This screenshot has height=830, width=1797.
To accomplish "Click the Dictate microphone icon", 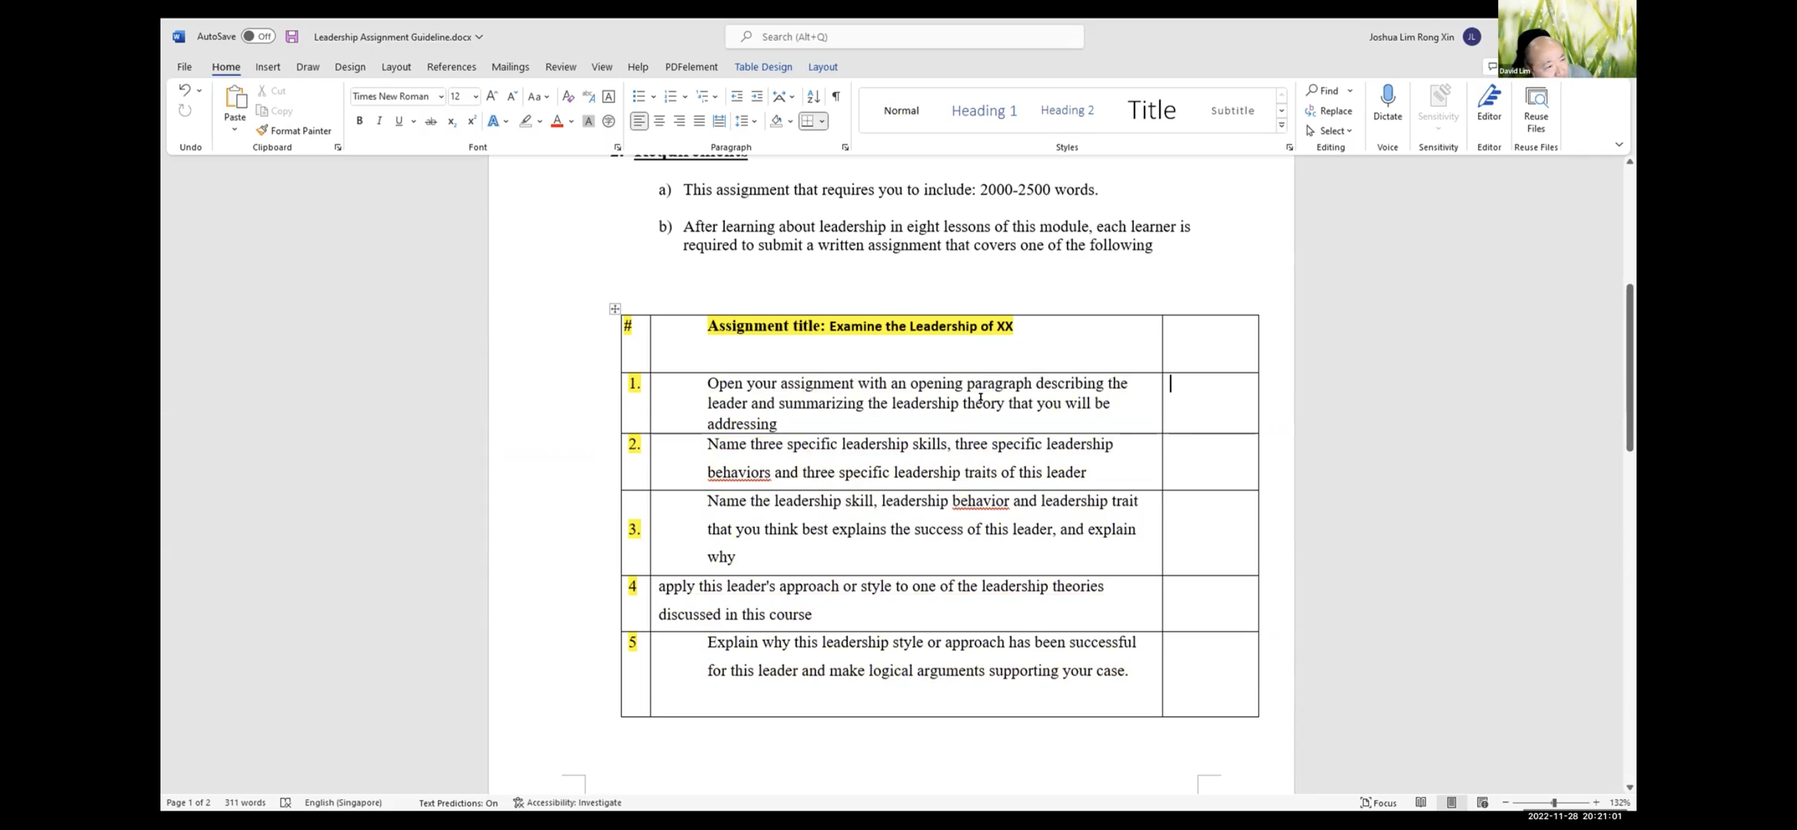I will point(1387,96).
